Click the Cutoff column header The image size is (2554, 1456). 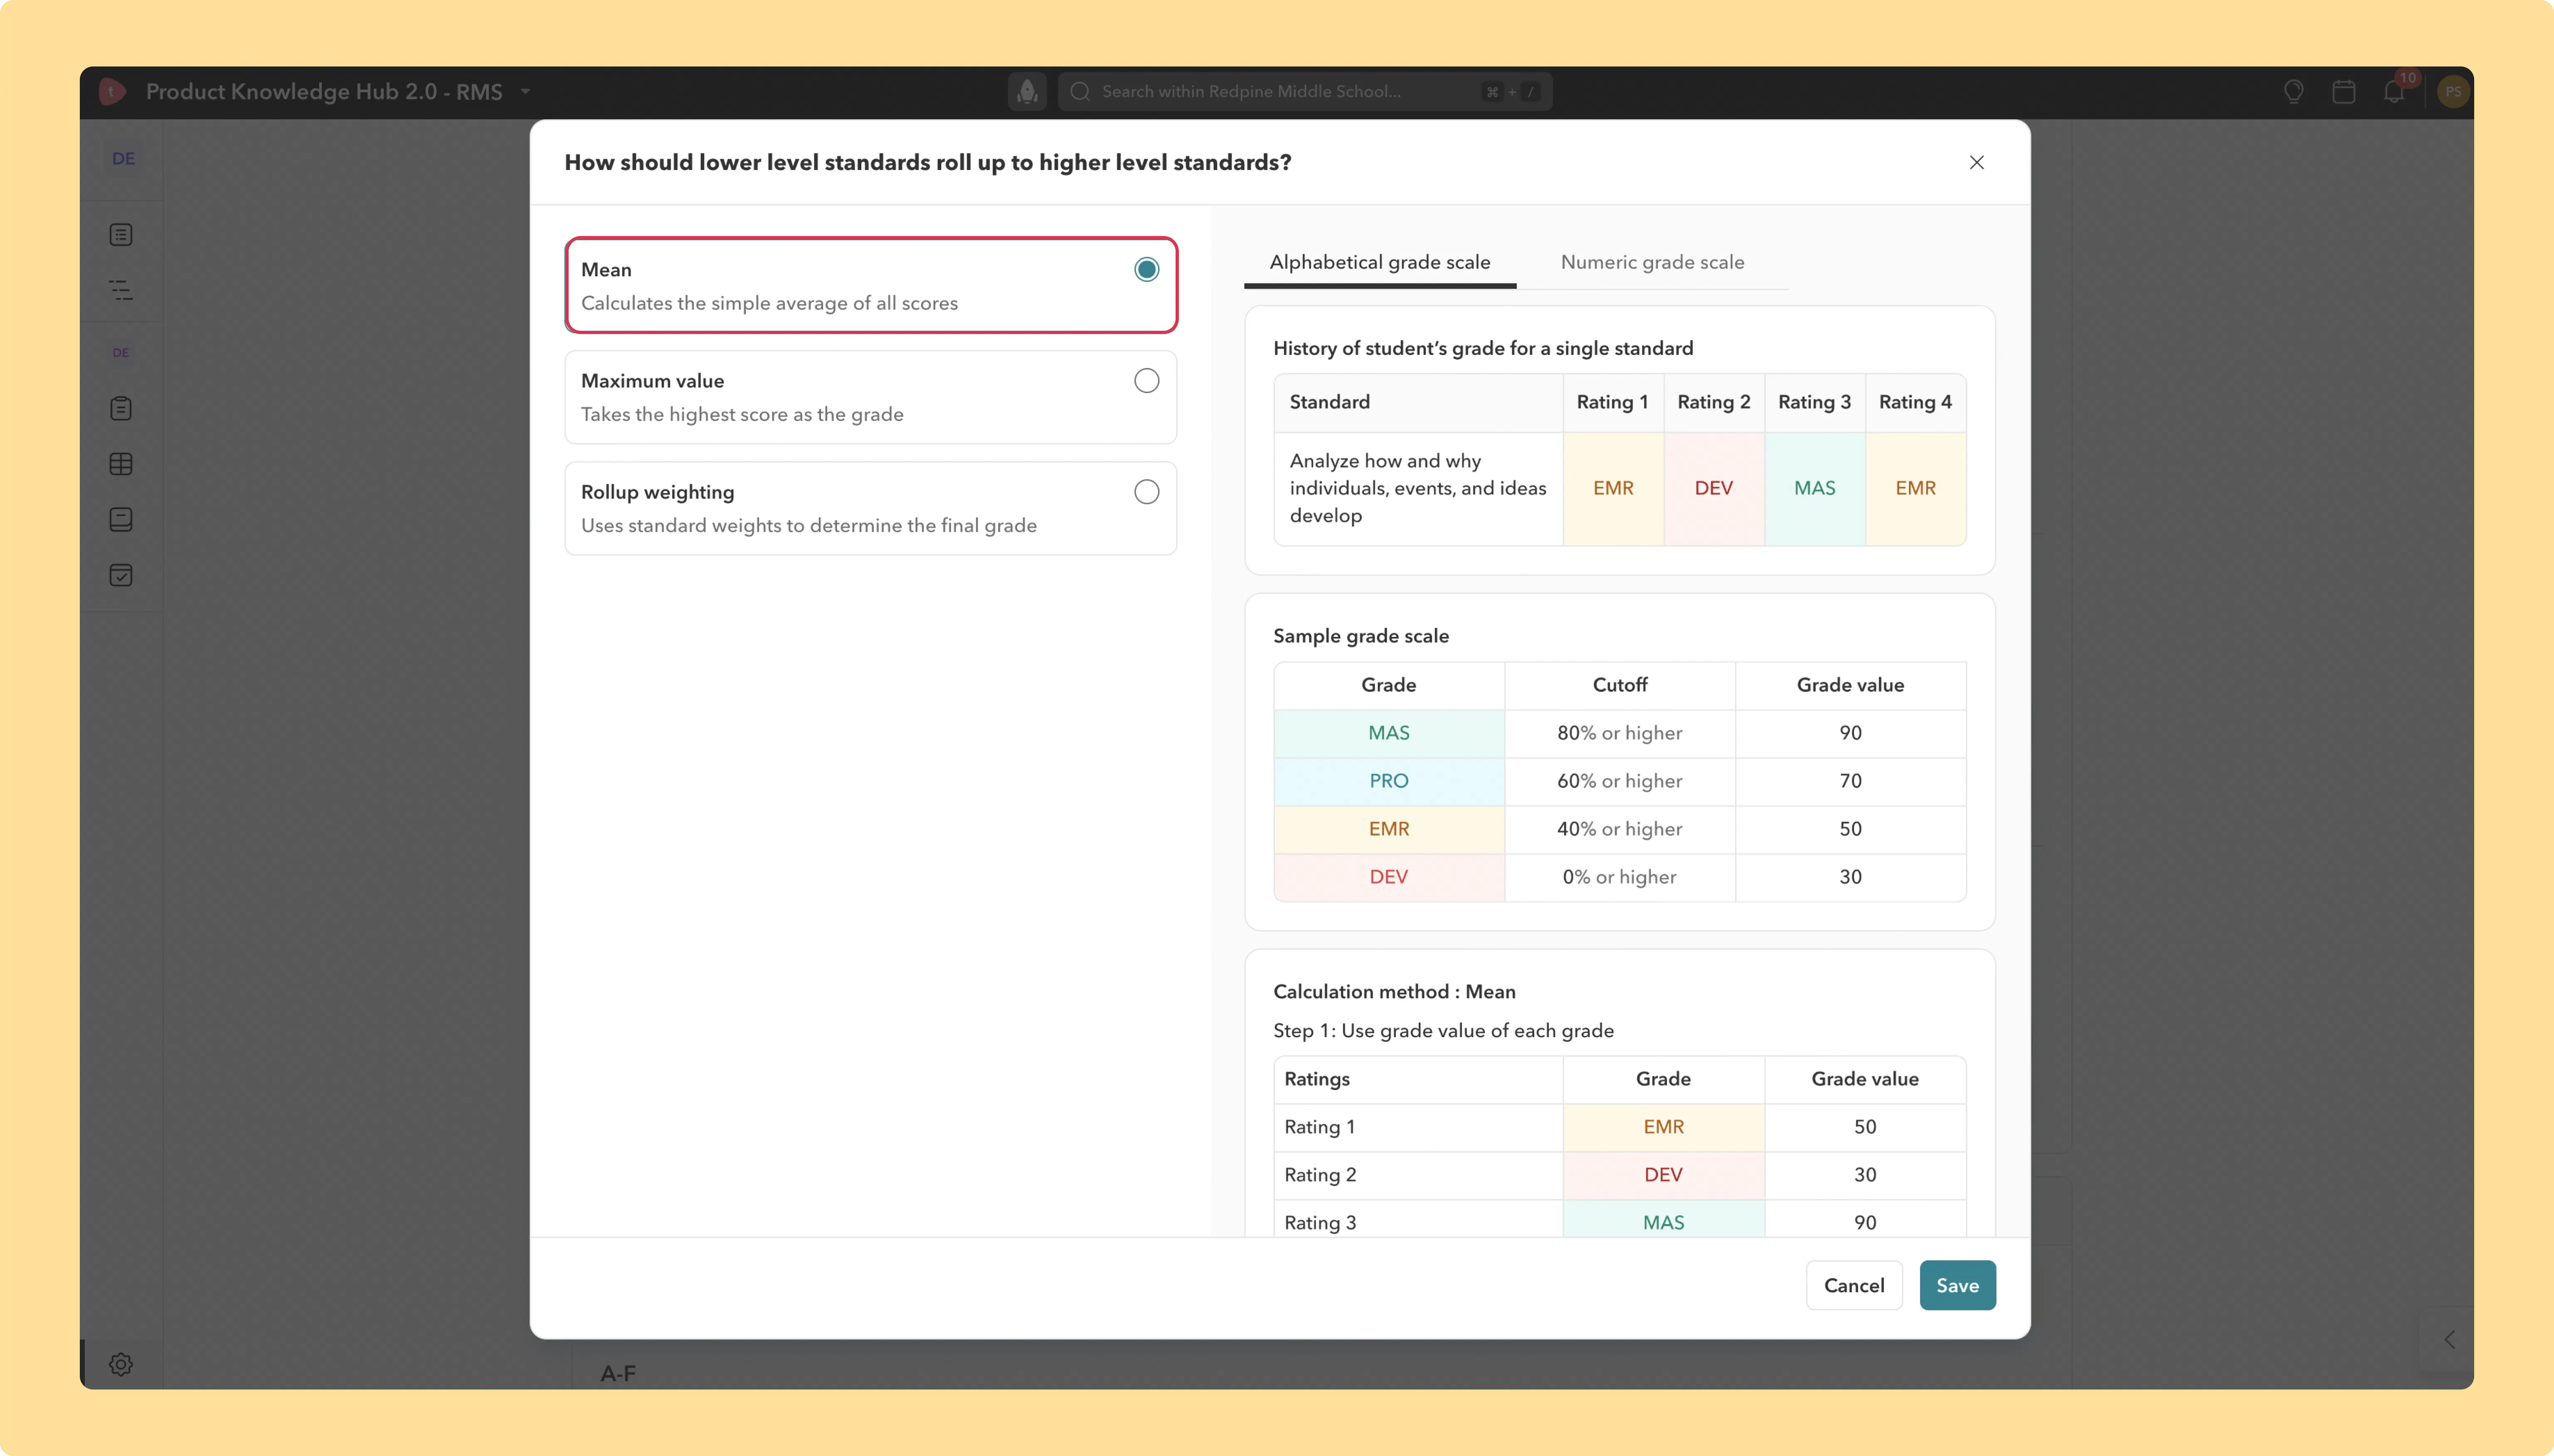(x=1620, y=685)
